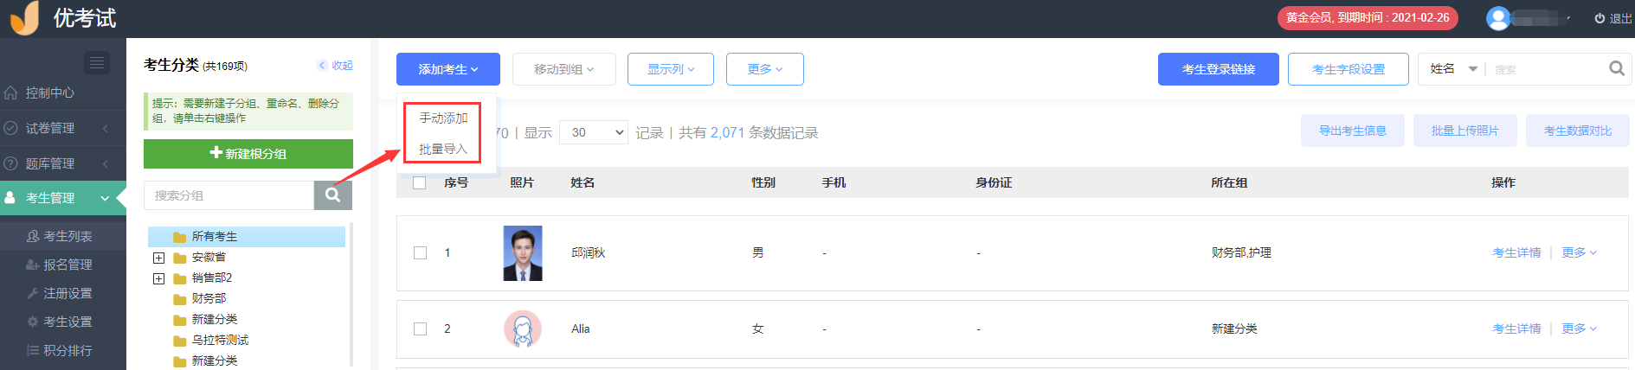The height and width of the screenshot is (370, 1635).
Task: Open the 姓名 search field selector
Action: (x=1452, y=69)
